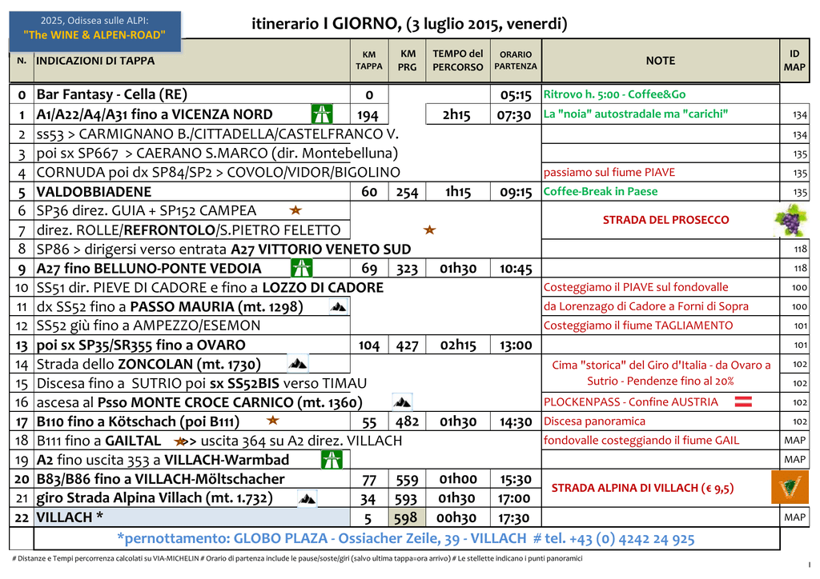Click the motorway icon beside A27 fino BELLUNO-PONTE VEDOIA
The image size is (820, 579).
[x=301, y=268]
